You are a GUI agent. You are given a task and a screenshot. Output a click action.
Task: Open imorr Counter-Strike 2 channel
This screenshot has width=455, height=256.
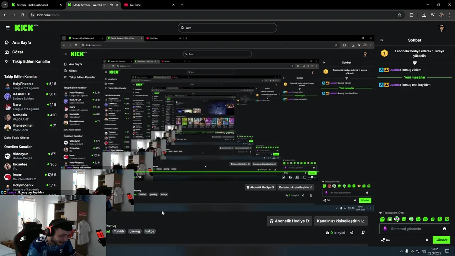pyautogui.click(x=30, y=177)
